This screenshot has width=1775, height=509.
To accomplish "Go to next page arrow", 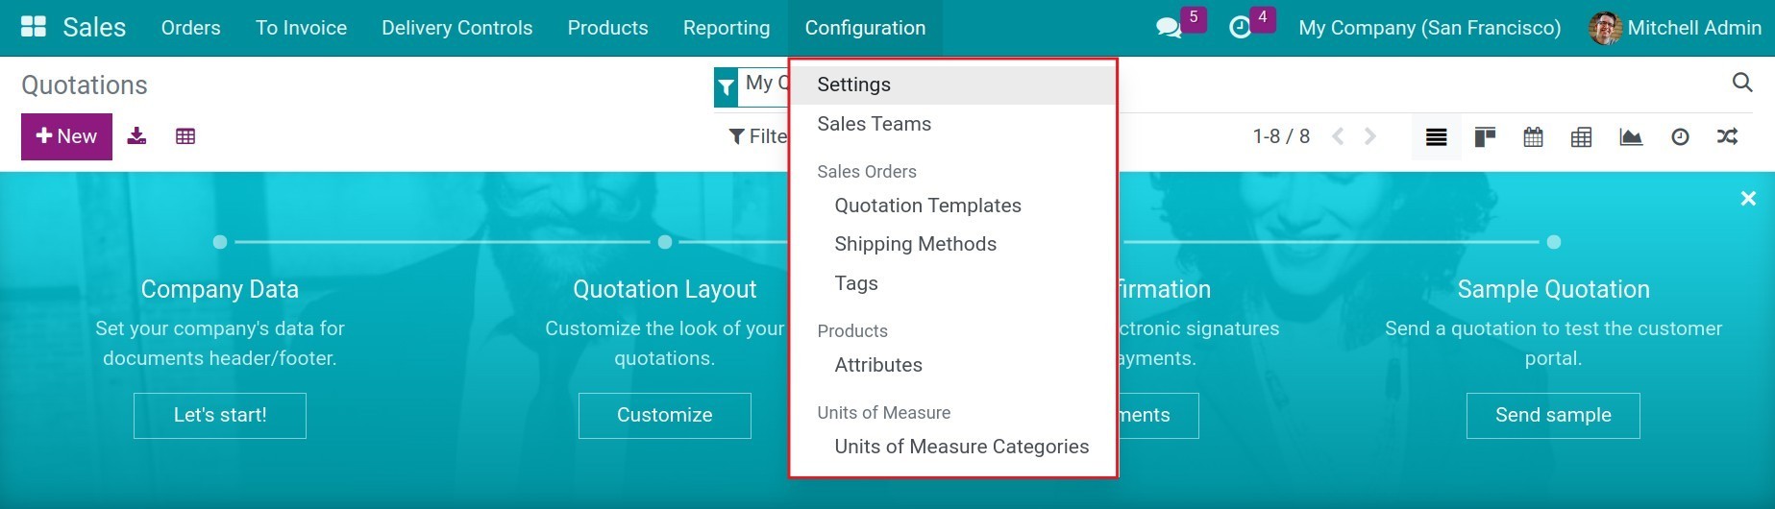I will click(x=1370, y=136).
